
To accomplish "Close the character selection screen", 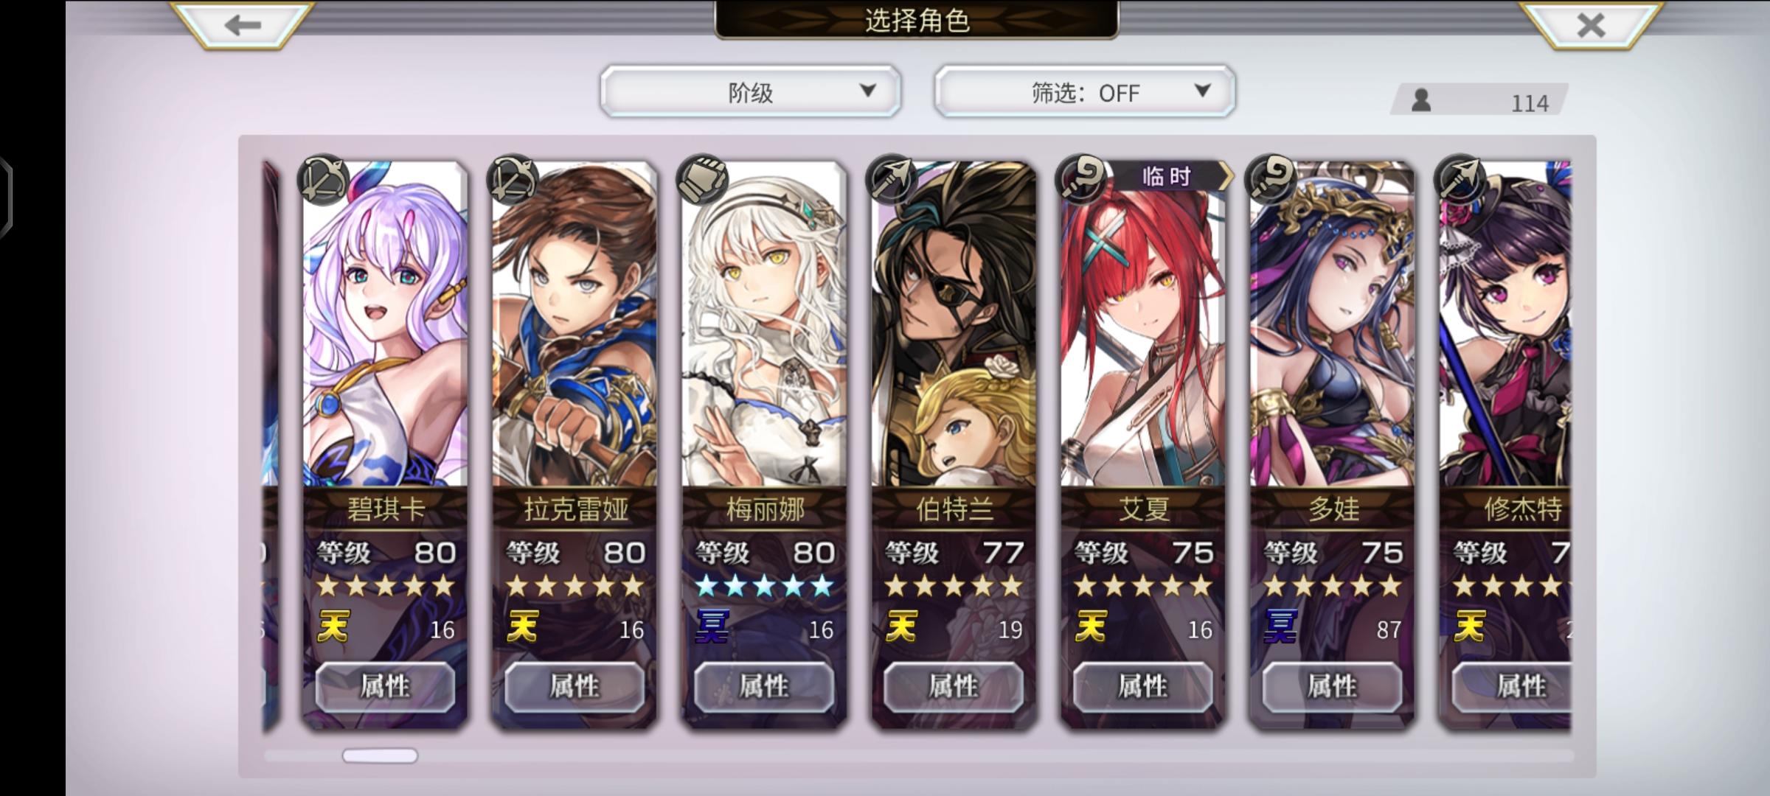I will [x=1591, y=25].
